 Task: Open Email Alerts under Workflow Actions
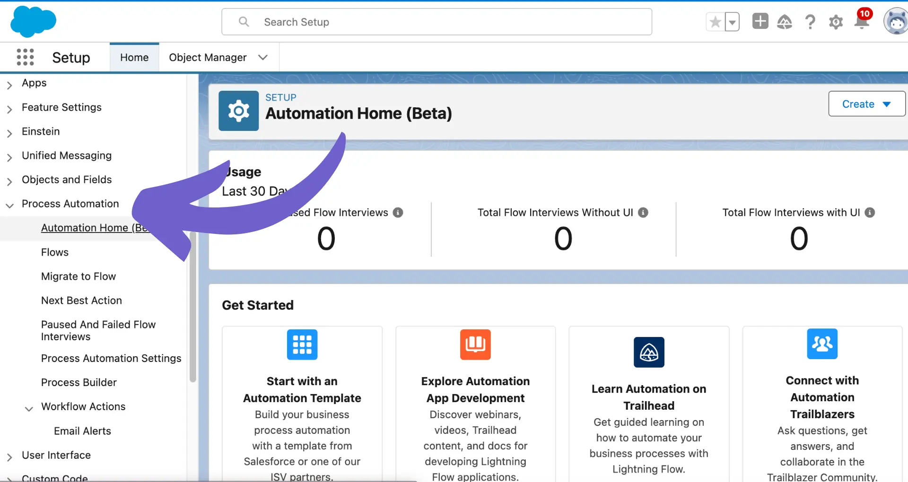tap(82, 431)
